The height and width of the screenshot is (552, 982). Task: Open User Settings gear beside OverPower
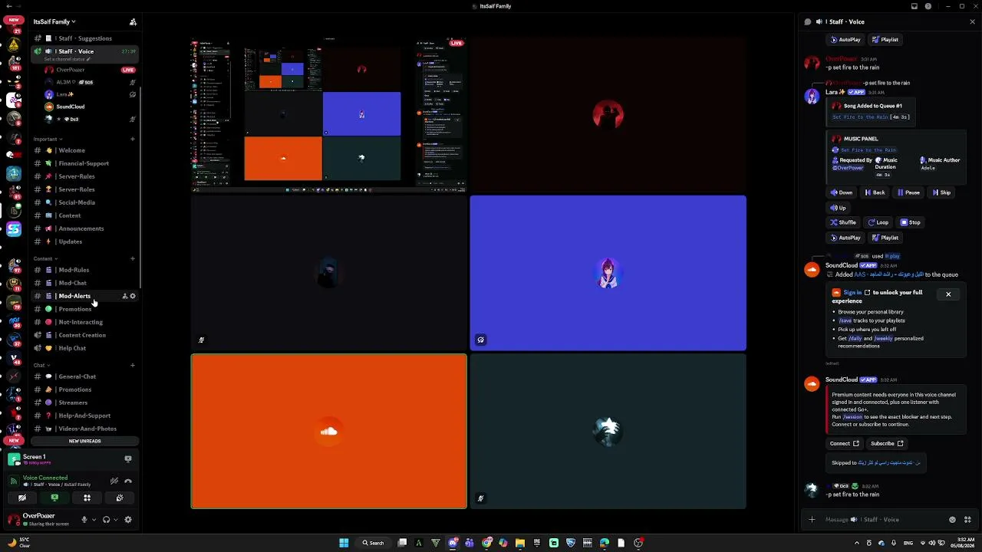coord(128,520)
